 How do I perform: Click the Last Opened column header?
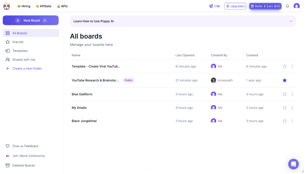pyautogui.click(x=185, y=55)
